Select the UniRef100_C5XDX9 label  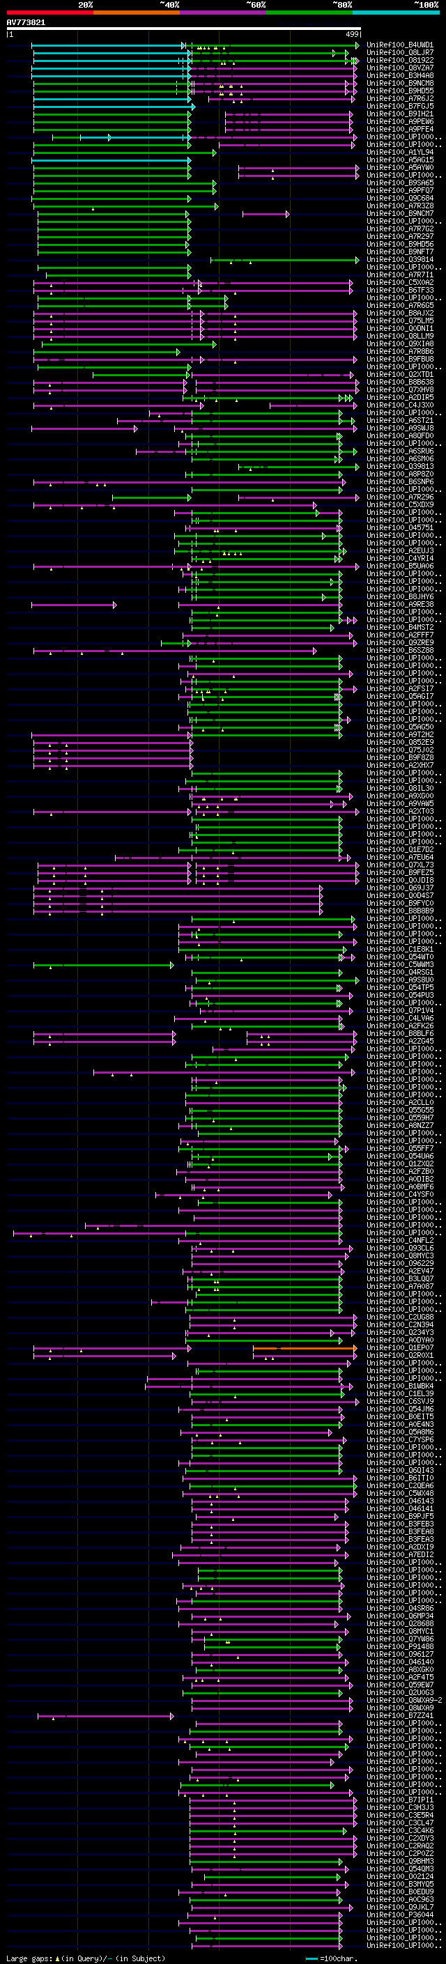tap(400, 504)
